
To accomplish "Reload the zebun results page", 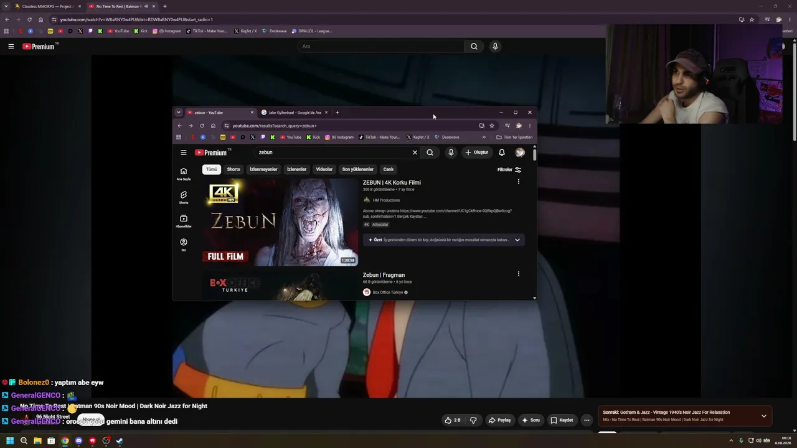I will tap(202, 126).
